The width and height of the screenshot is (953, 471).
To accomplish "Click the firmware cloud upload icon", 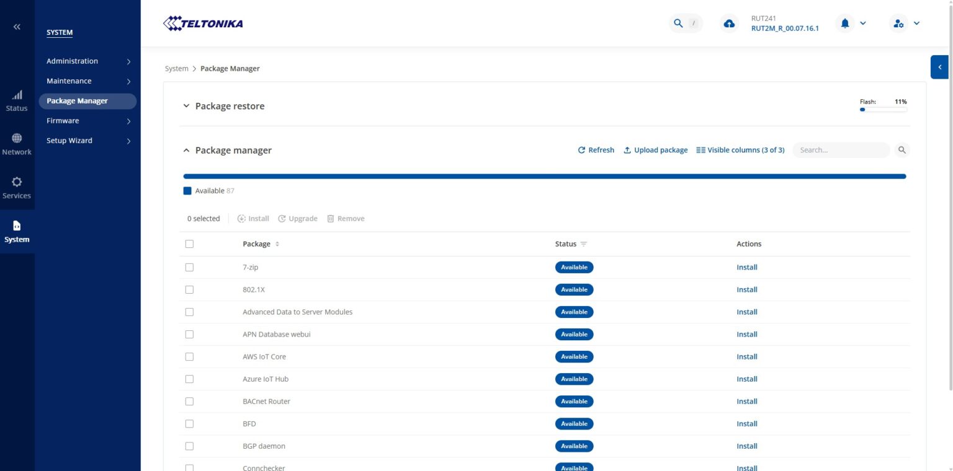I will pyautogui.click(x=729, y=24).
